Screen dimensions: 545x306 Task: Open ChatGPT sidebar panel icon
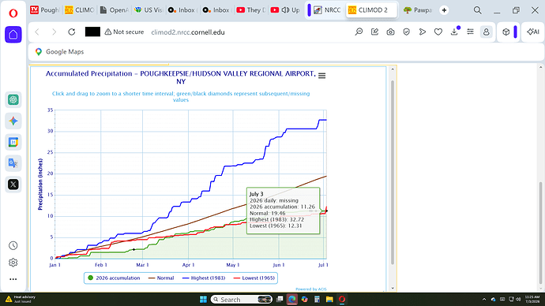point(13,100)
